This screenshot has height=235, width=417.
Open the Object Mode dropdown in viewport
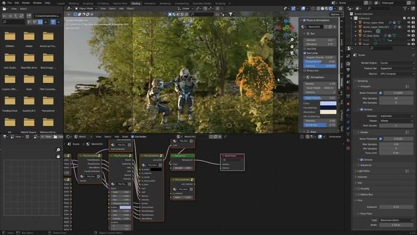pos(85,8)
